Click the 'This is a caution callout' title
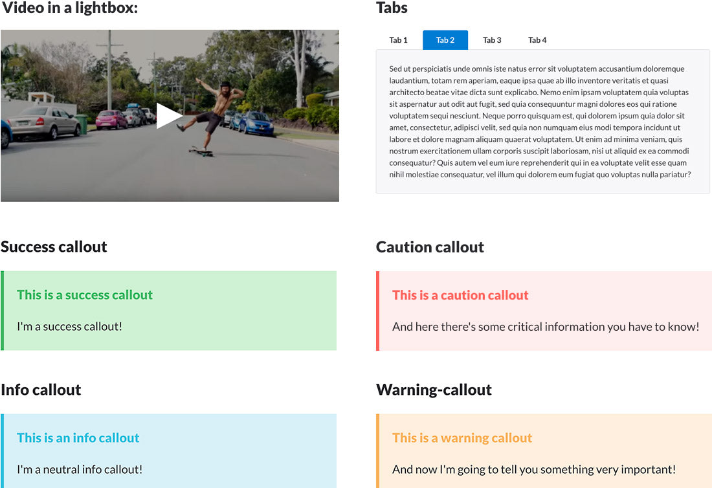This screenshot has height=488, width=712. point(460,296)
